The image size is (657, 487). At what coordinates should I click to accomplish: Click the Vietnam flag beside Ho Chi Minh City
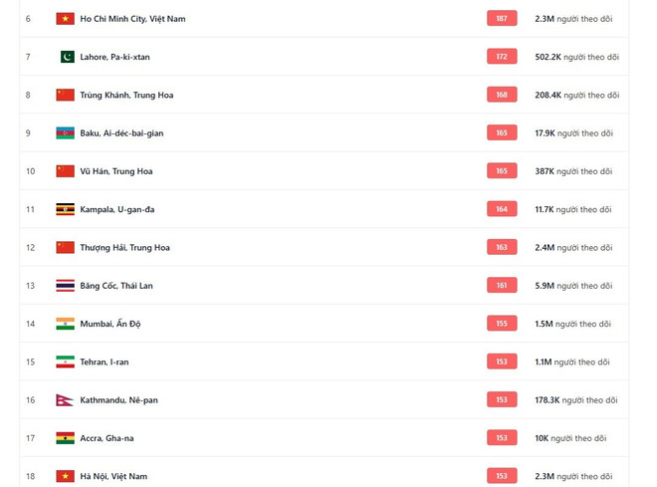(65, 19)
